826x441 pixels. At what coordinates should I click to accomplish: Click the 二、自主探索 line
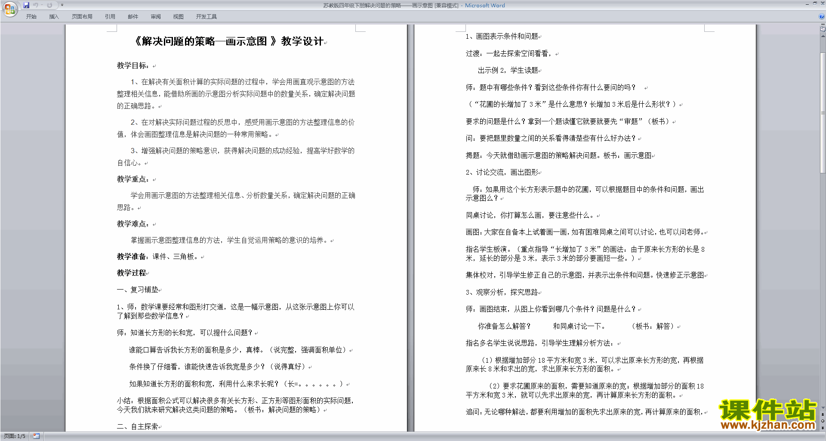coord(138,426)
